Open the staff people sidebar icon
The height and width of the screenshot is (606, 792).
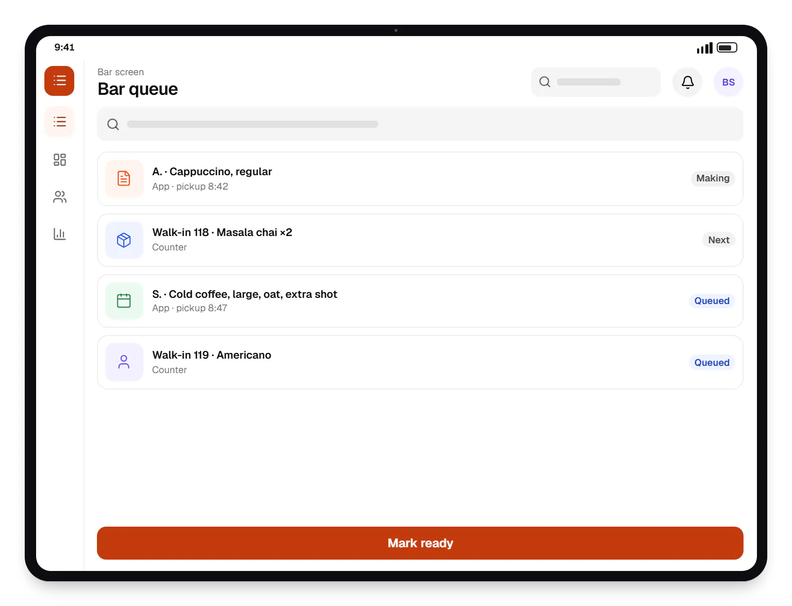coord(59,197)
